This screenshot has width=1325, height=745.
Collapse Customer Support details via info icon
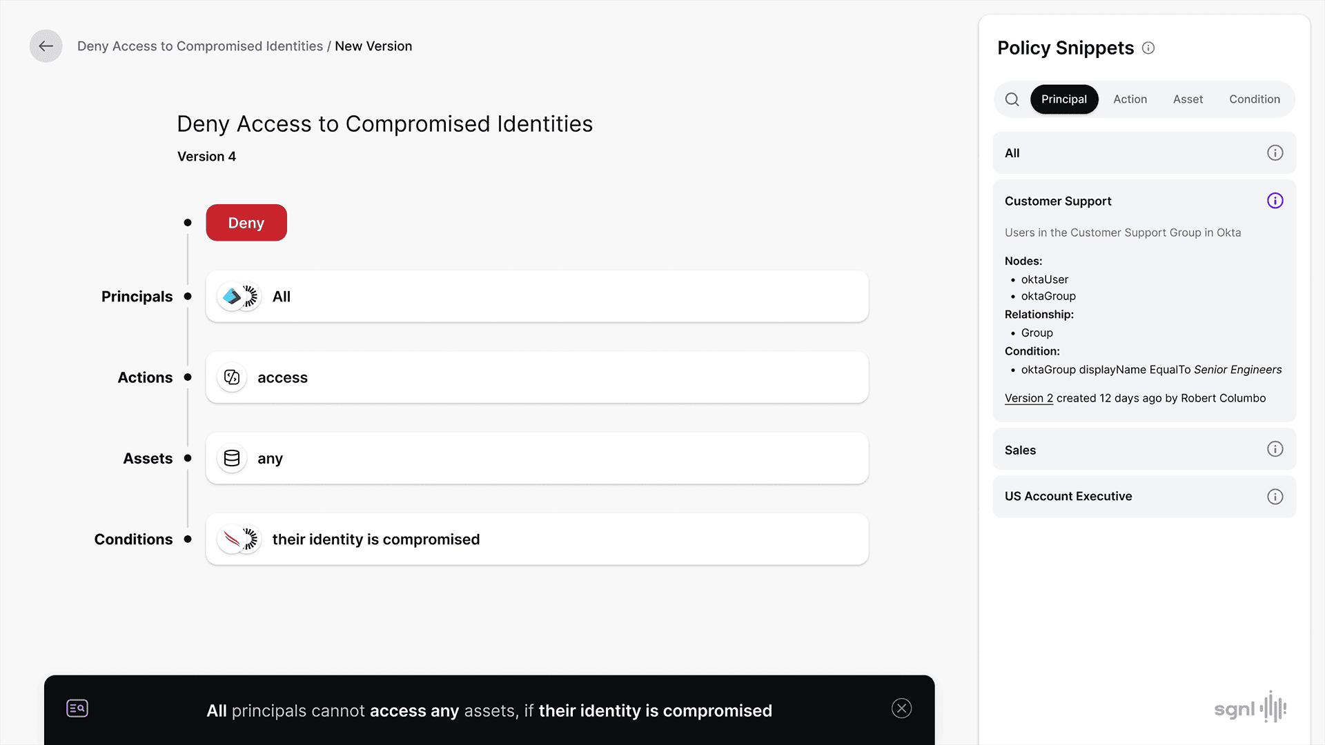[1275, 201]
